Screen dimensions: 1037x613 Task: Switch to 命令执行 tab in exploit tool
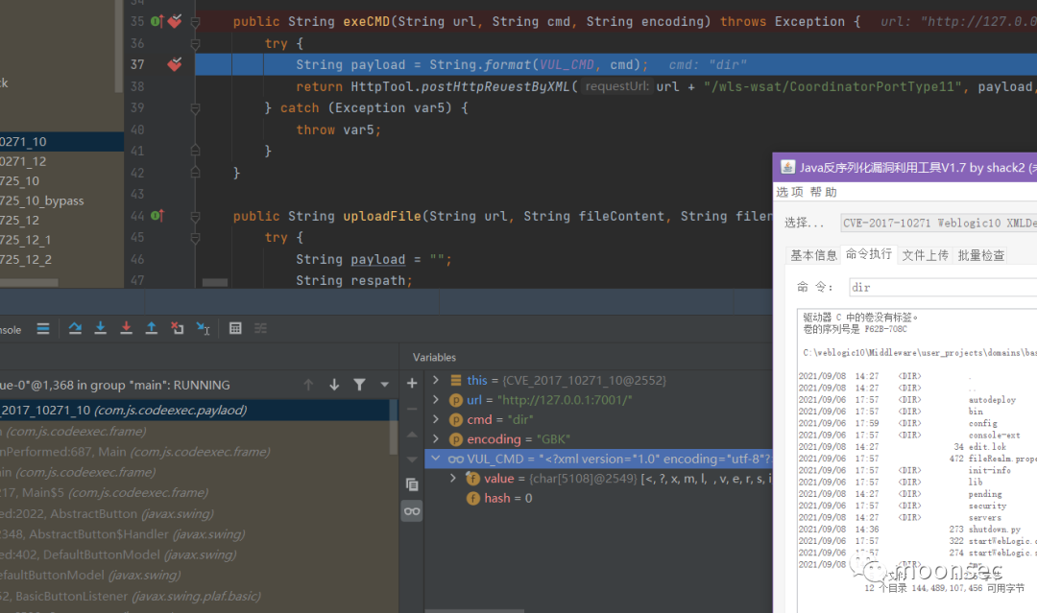pyautogui.click(x=869, y=254)
